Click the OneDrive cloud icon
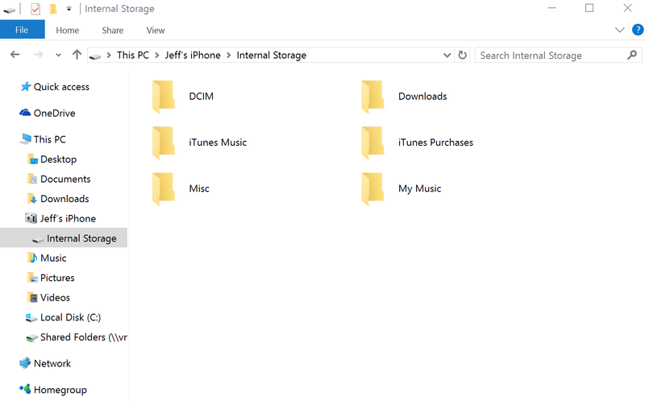645x401 pixels. (25, 113)
